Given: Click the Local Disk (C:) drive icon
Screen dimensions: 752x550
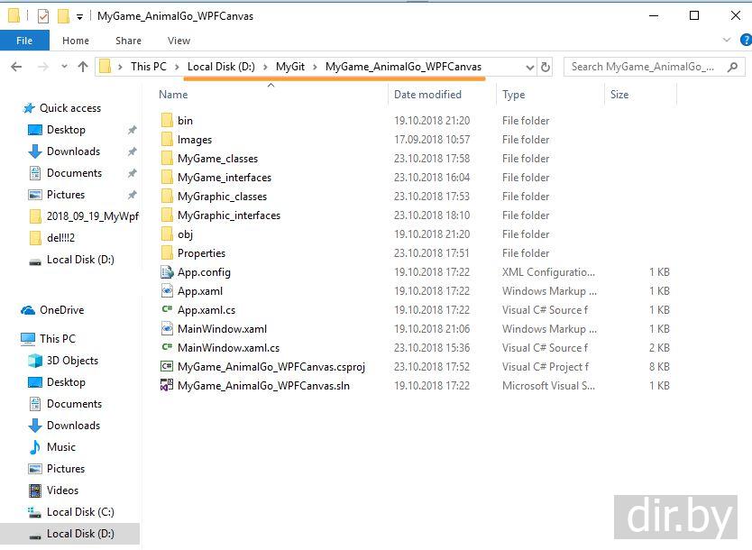Looking at the screenshot, I should (34, 512).
